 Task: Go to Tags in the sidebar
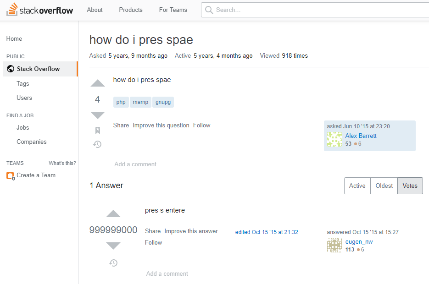[22, 83]
